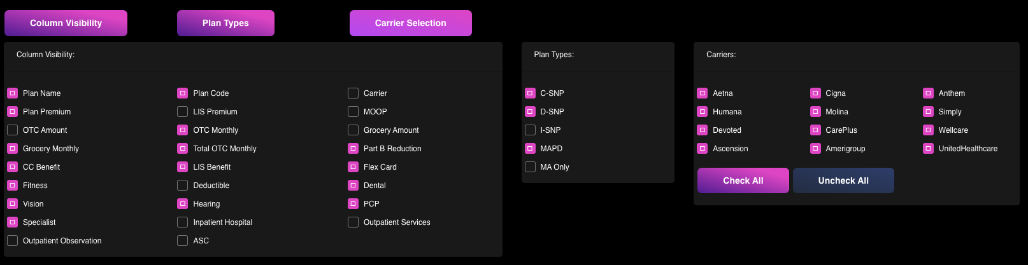Uncheck the Cigna carrier box
1028x265 pixels.
pos(815,93)
